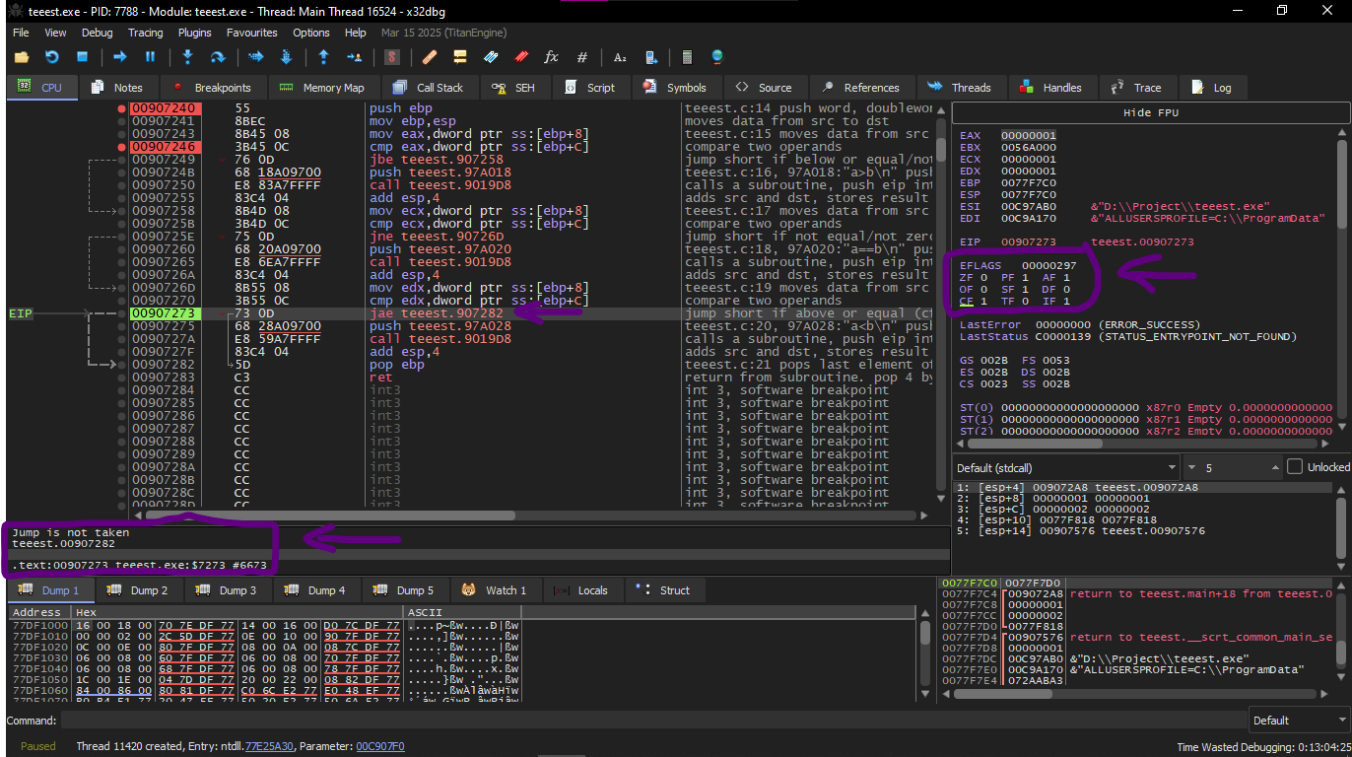Image resolution: width=1352 pixels, height=757 pixels.
Task: Follow the 00C907F0 parameter link in status bar
Action: tap(379, 746)
